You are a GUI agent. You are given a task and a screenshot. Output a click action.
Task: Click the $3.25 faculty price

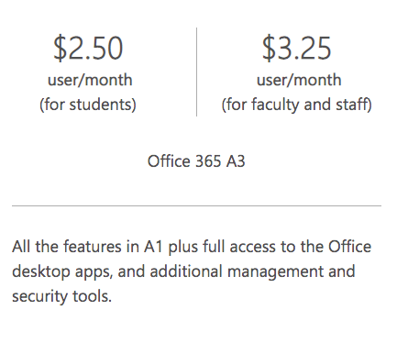point(297,49)
